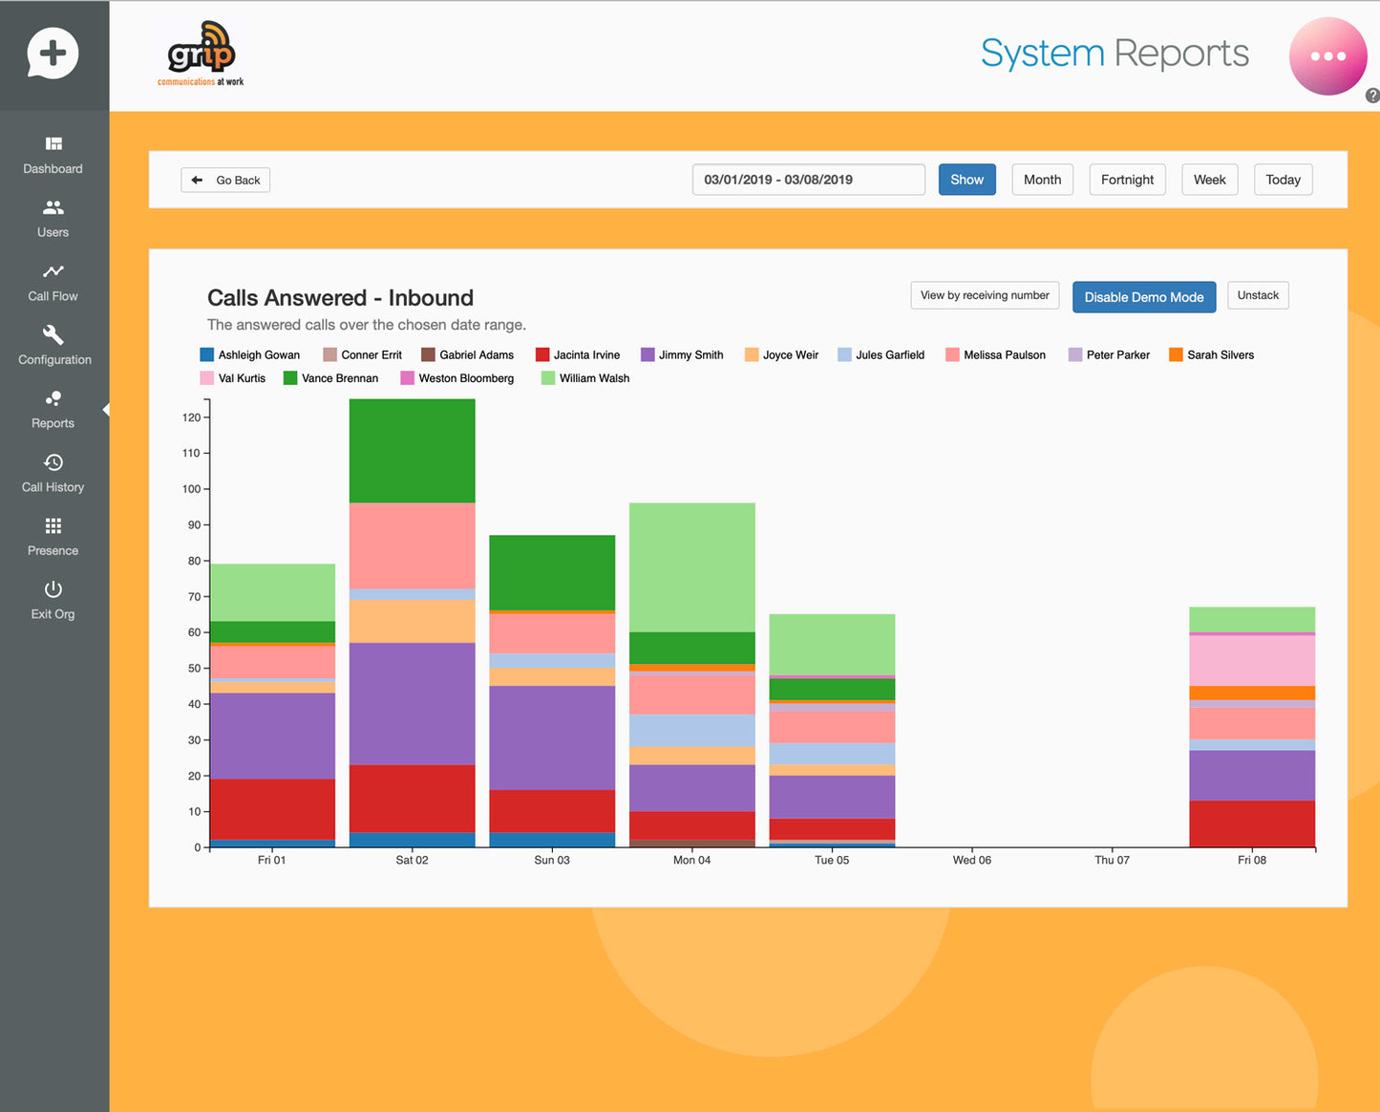Image resolution: width=1380 pixels, height=1112 pixels.
Task: Click the Go Back button
Action: click(x=225, y=180)
